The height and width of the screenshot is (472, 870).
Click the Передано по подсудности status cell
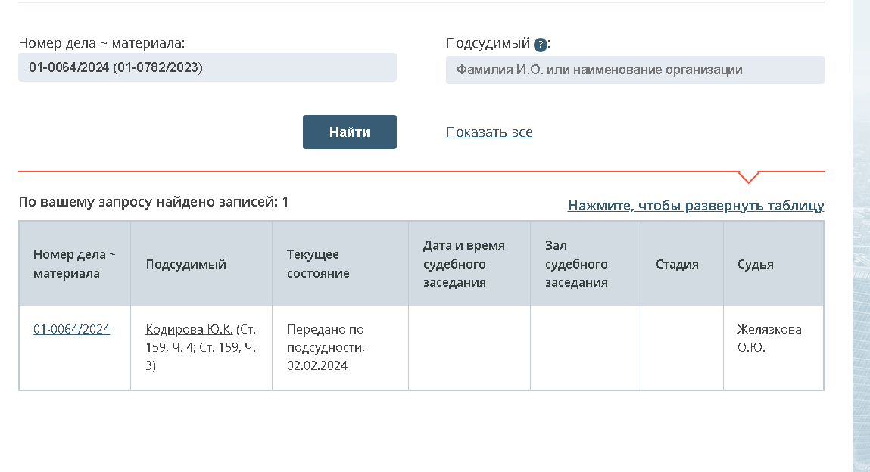[x=326, y=348]
